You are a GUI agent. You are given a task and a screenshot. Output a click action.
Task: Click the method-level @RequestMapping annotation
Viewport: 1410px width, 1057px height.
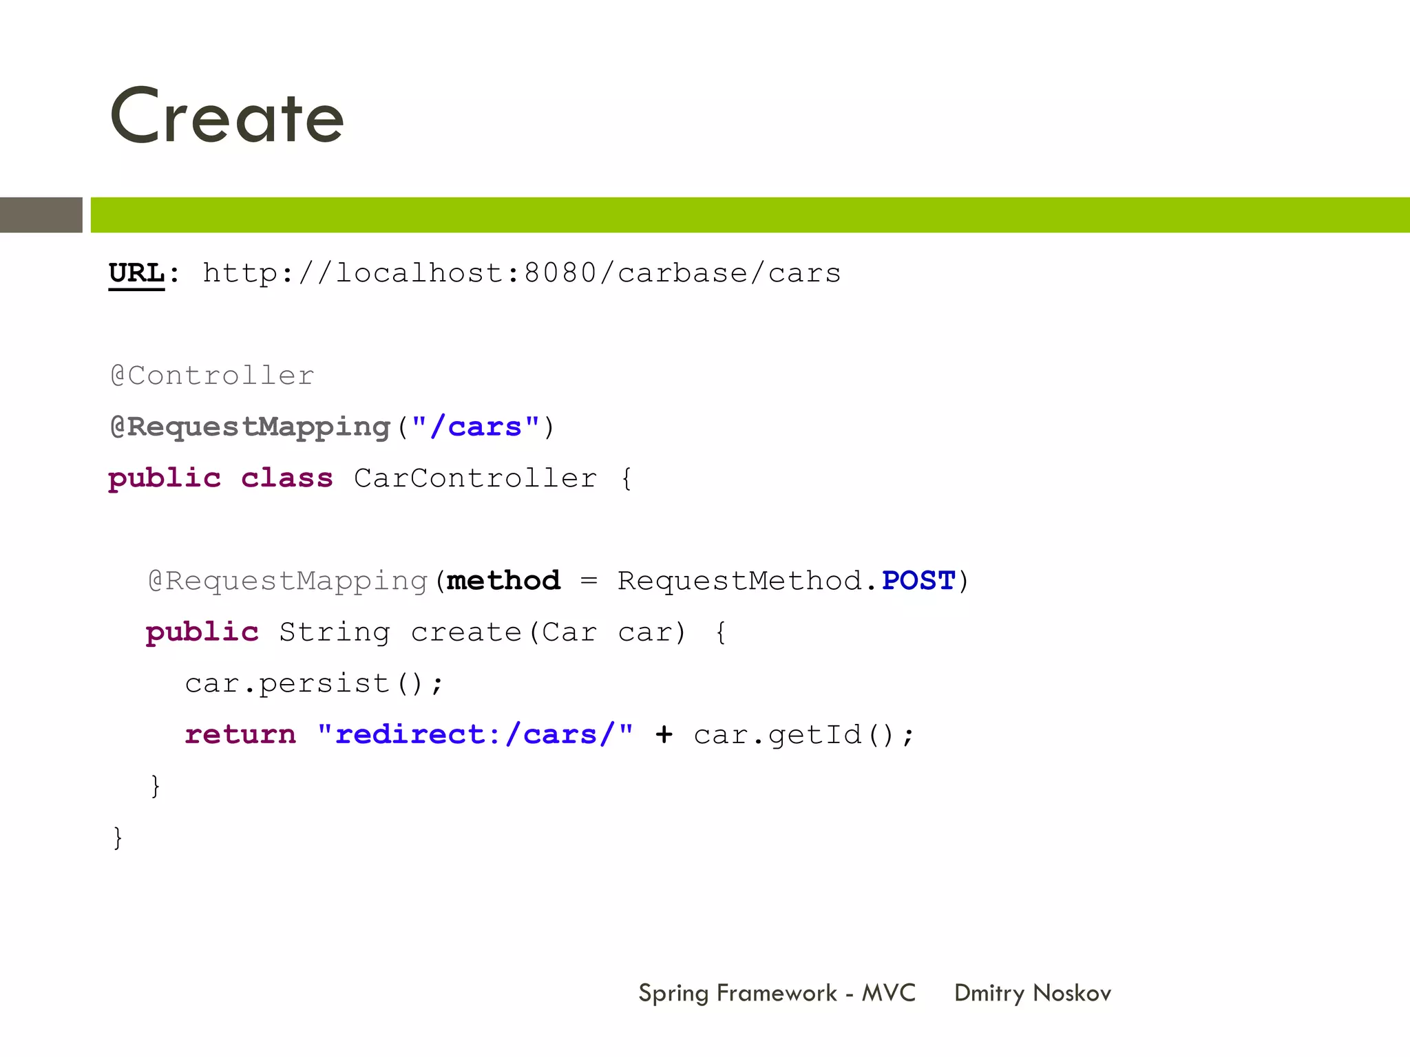(x=288, y=581)
